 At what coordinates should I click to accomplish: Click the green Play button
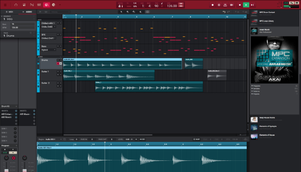point(246,5)
